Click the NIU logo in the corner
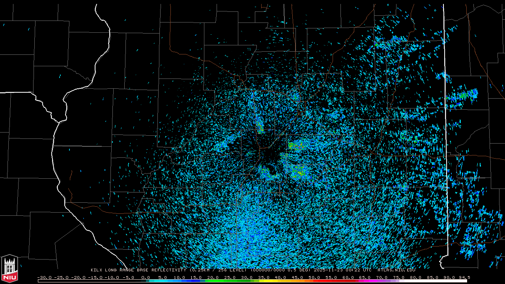 pos(9,269)
